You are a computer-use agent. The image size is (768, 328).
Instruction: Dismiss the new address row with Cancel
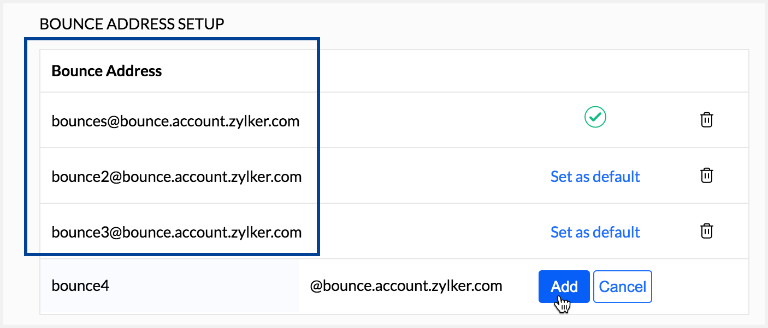(622, 287)
